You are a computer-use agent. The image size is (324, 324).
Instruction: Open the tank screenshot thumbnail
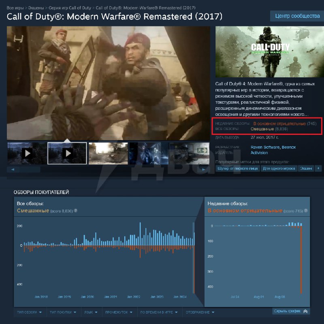(x=108, y=153)
